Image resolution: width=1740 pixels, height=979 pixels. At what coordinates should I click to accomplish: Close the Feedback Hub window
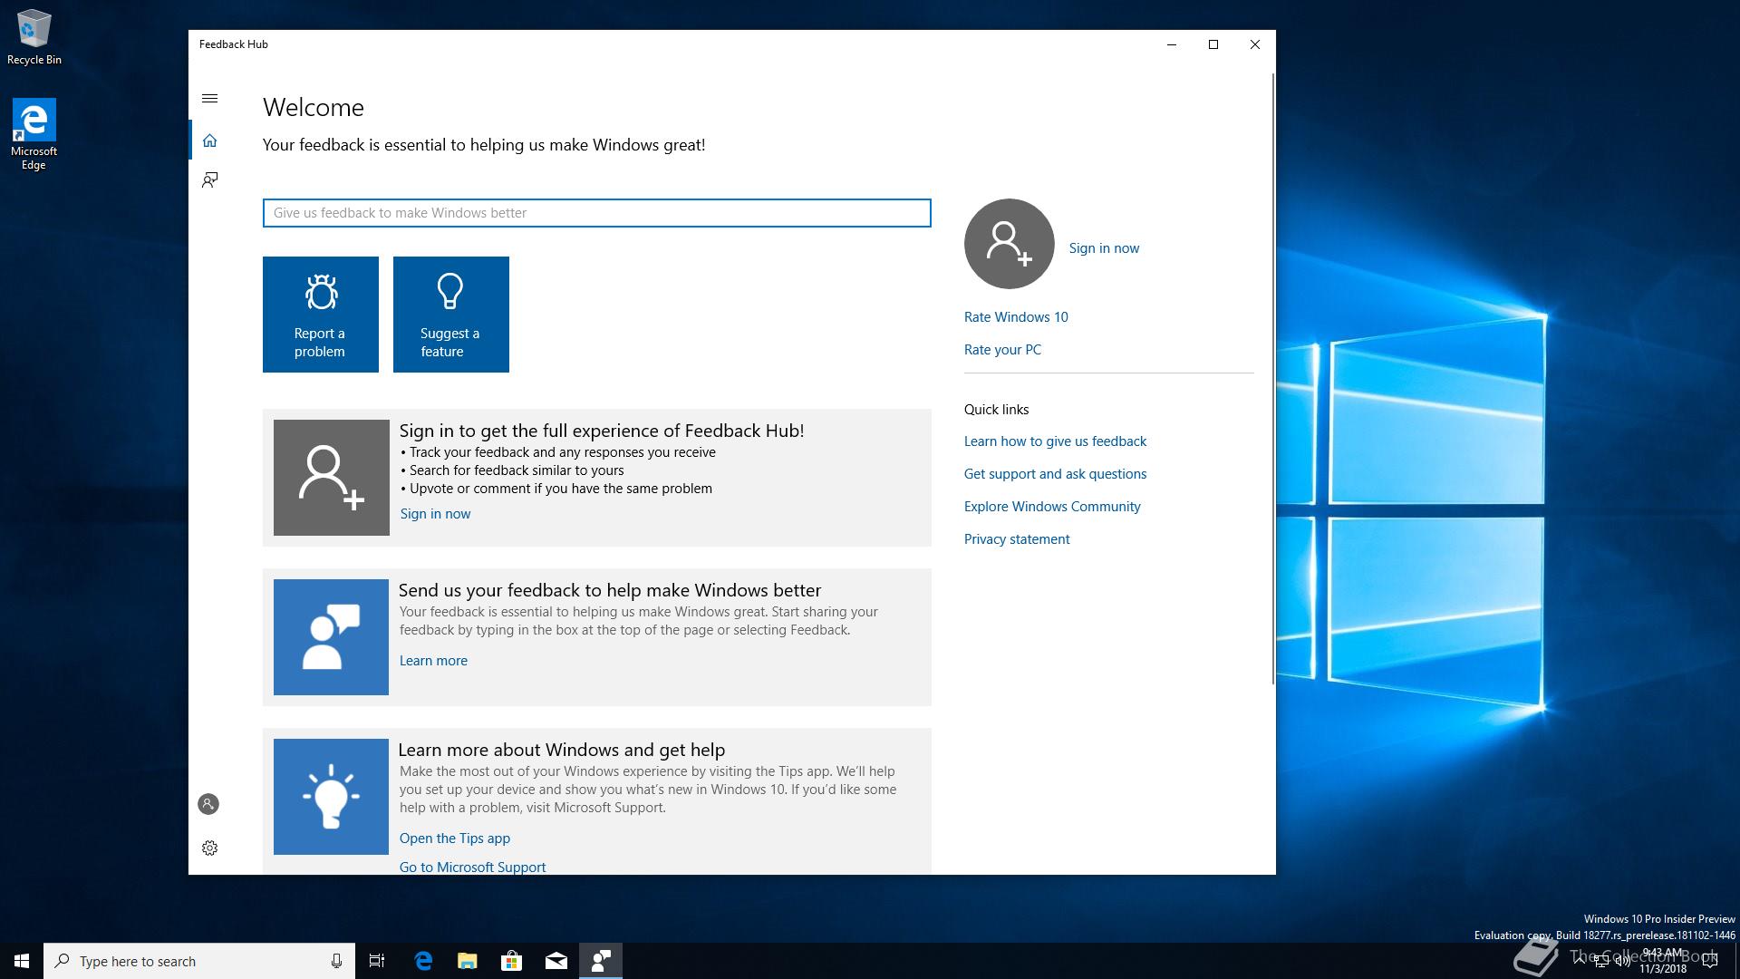click(1255, 44)
